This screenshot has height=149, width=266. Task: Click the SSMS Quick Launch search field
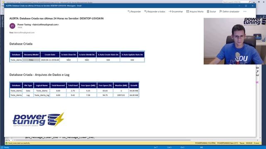[235, 2]
